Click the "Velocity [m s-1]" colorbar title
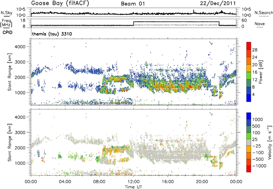Screen dimensions: 273x189 coord(270,142)
